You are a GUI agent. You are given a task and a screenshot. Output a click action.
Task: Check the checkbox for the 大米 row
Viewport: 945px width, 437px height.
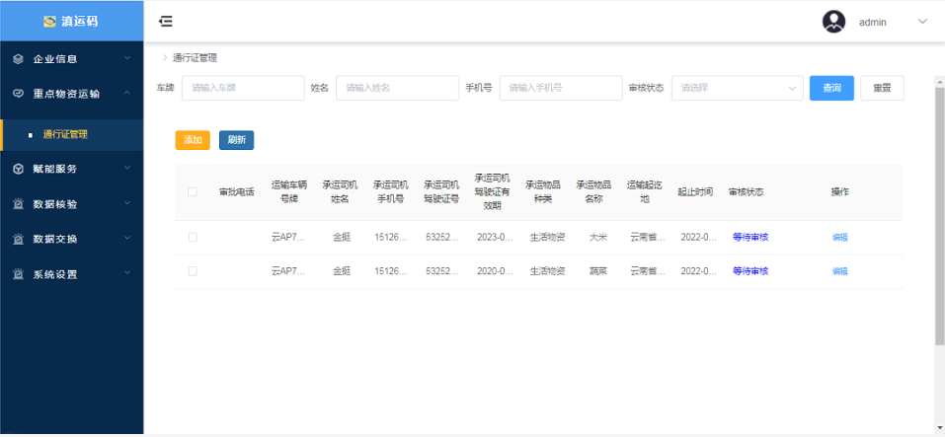(193, 237)
